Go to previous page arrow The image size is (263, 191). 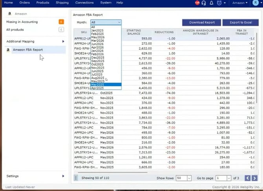click(248, 178)
